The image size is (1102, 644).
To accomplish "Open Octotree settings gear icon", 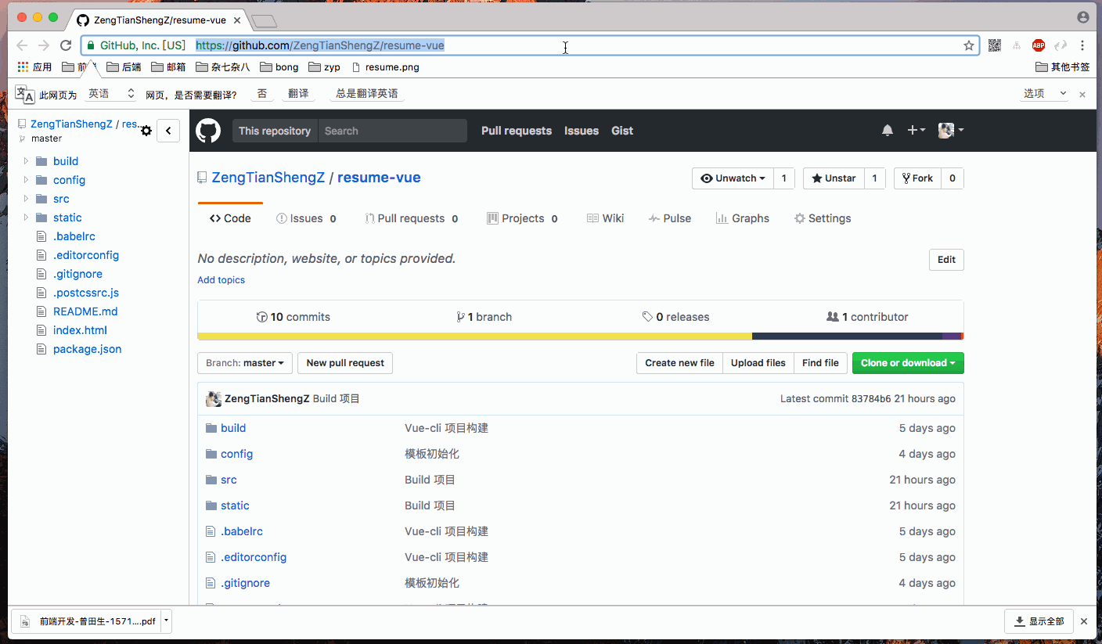I will 146,131.
